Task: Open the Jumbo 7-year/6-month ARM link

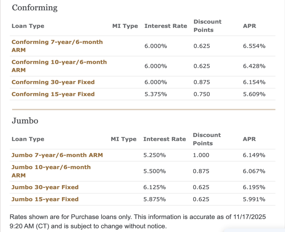Action: tap(57, 155)
